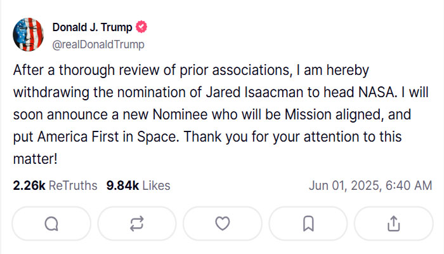The image size is (444, 254).
Task: Click the word Likes beside the count
Action: click(156, 185)
